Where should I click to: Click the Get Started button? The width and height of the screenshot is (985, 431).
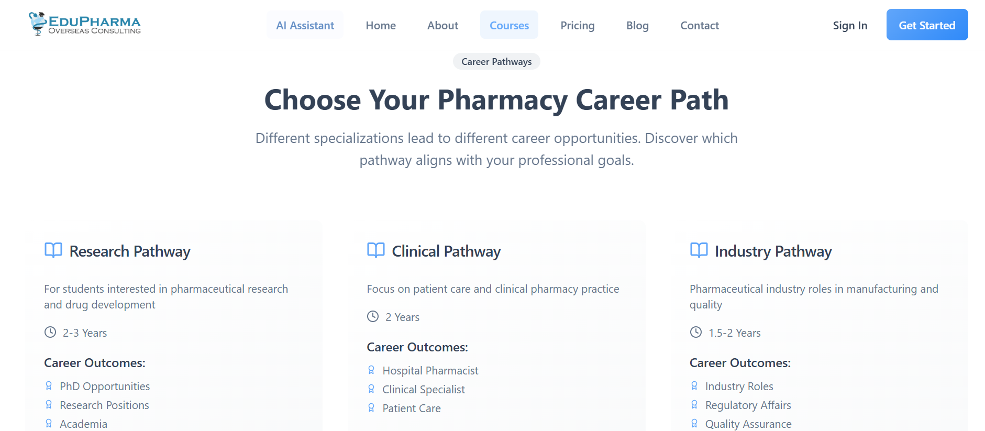point(927,25)
